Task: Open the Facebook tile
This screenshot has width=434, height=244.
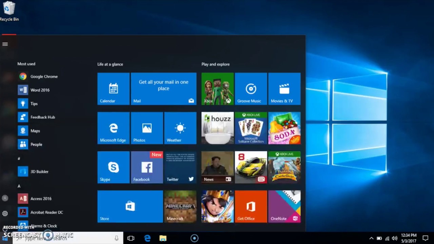Action: click(147, 167)
